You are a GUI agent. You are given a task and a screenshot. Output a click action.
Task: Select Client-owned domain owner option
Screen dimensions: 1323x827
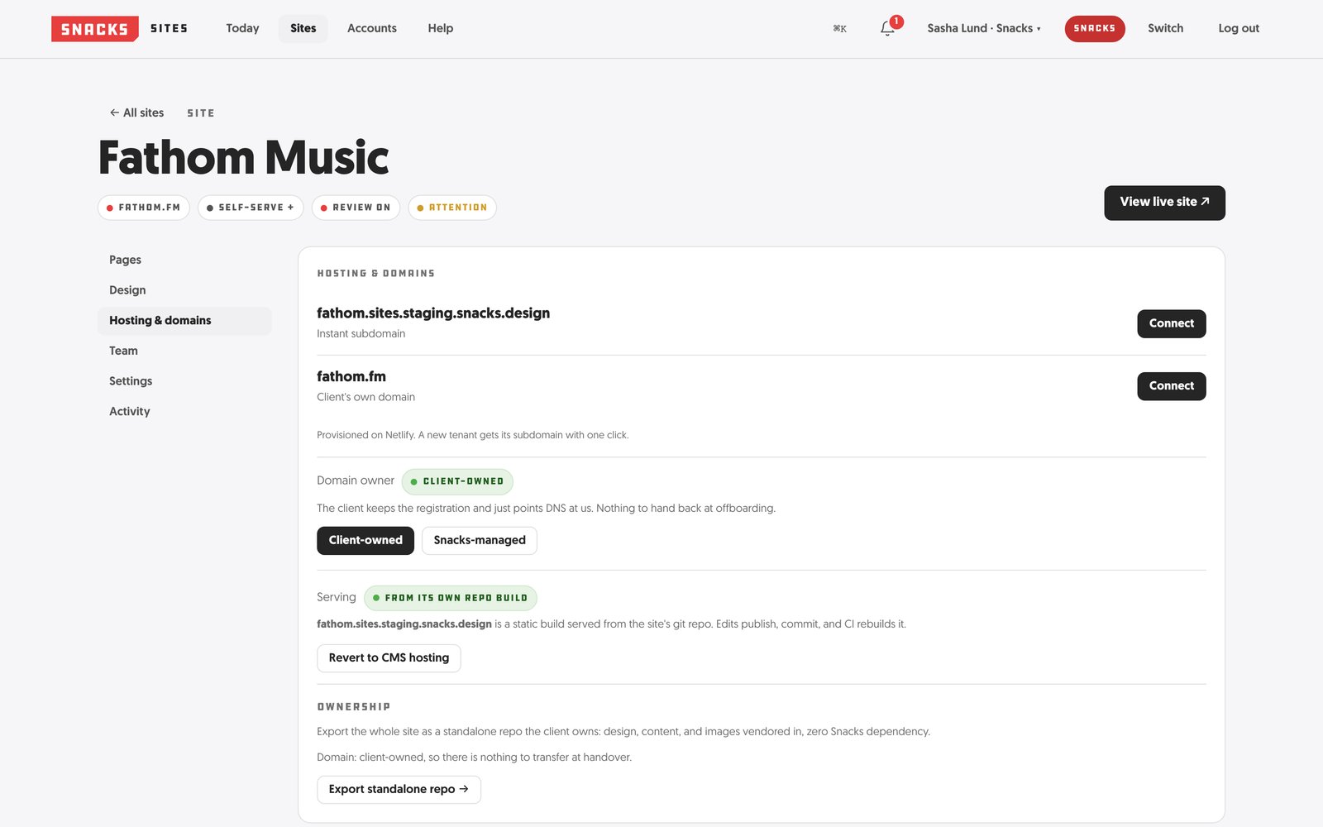365,541
